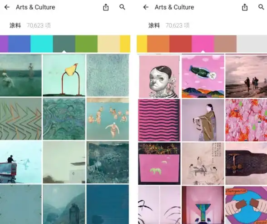Choose the green color swatch
The image size is (267, 224).
coord(86,44)
